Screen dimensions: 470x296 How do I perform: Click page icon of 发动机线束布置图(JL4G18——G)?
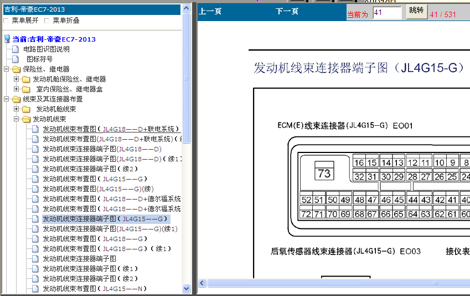click(35, 239)
